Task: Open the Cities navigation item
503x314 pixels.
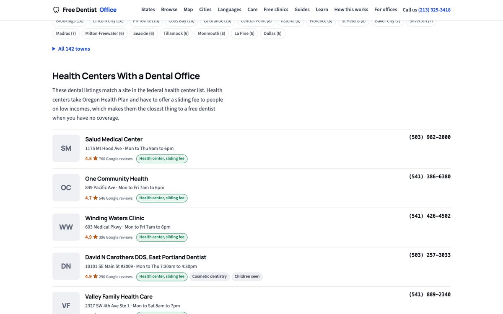Action: 205,10
